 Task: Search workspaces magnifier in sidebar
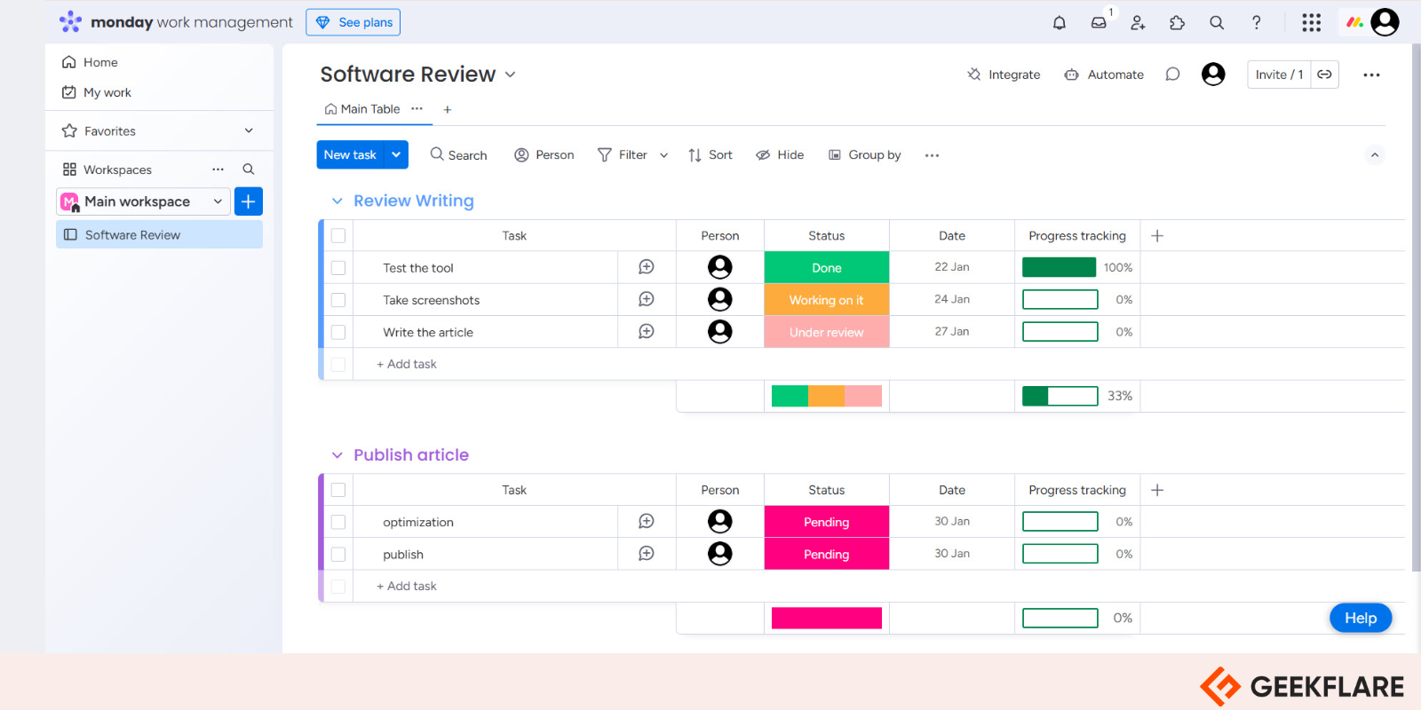(249, 170)
